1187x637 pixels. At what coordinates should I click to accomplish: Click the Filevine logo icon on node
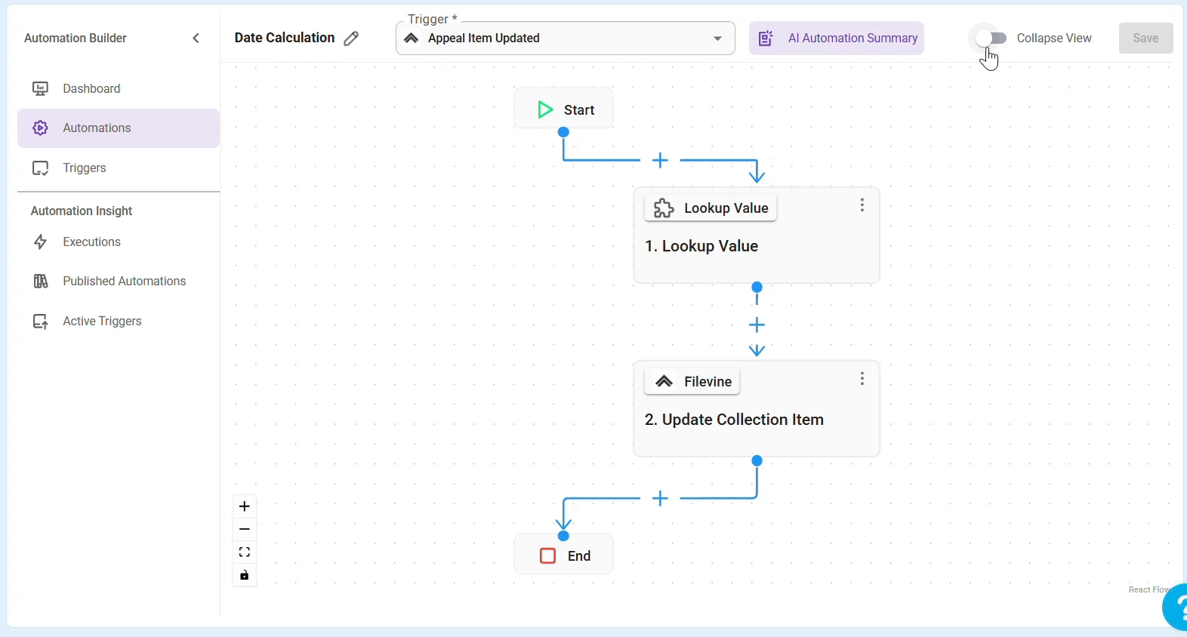click(664, 382)
